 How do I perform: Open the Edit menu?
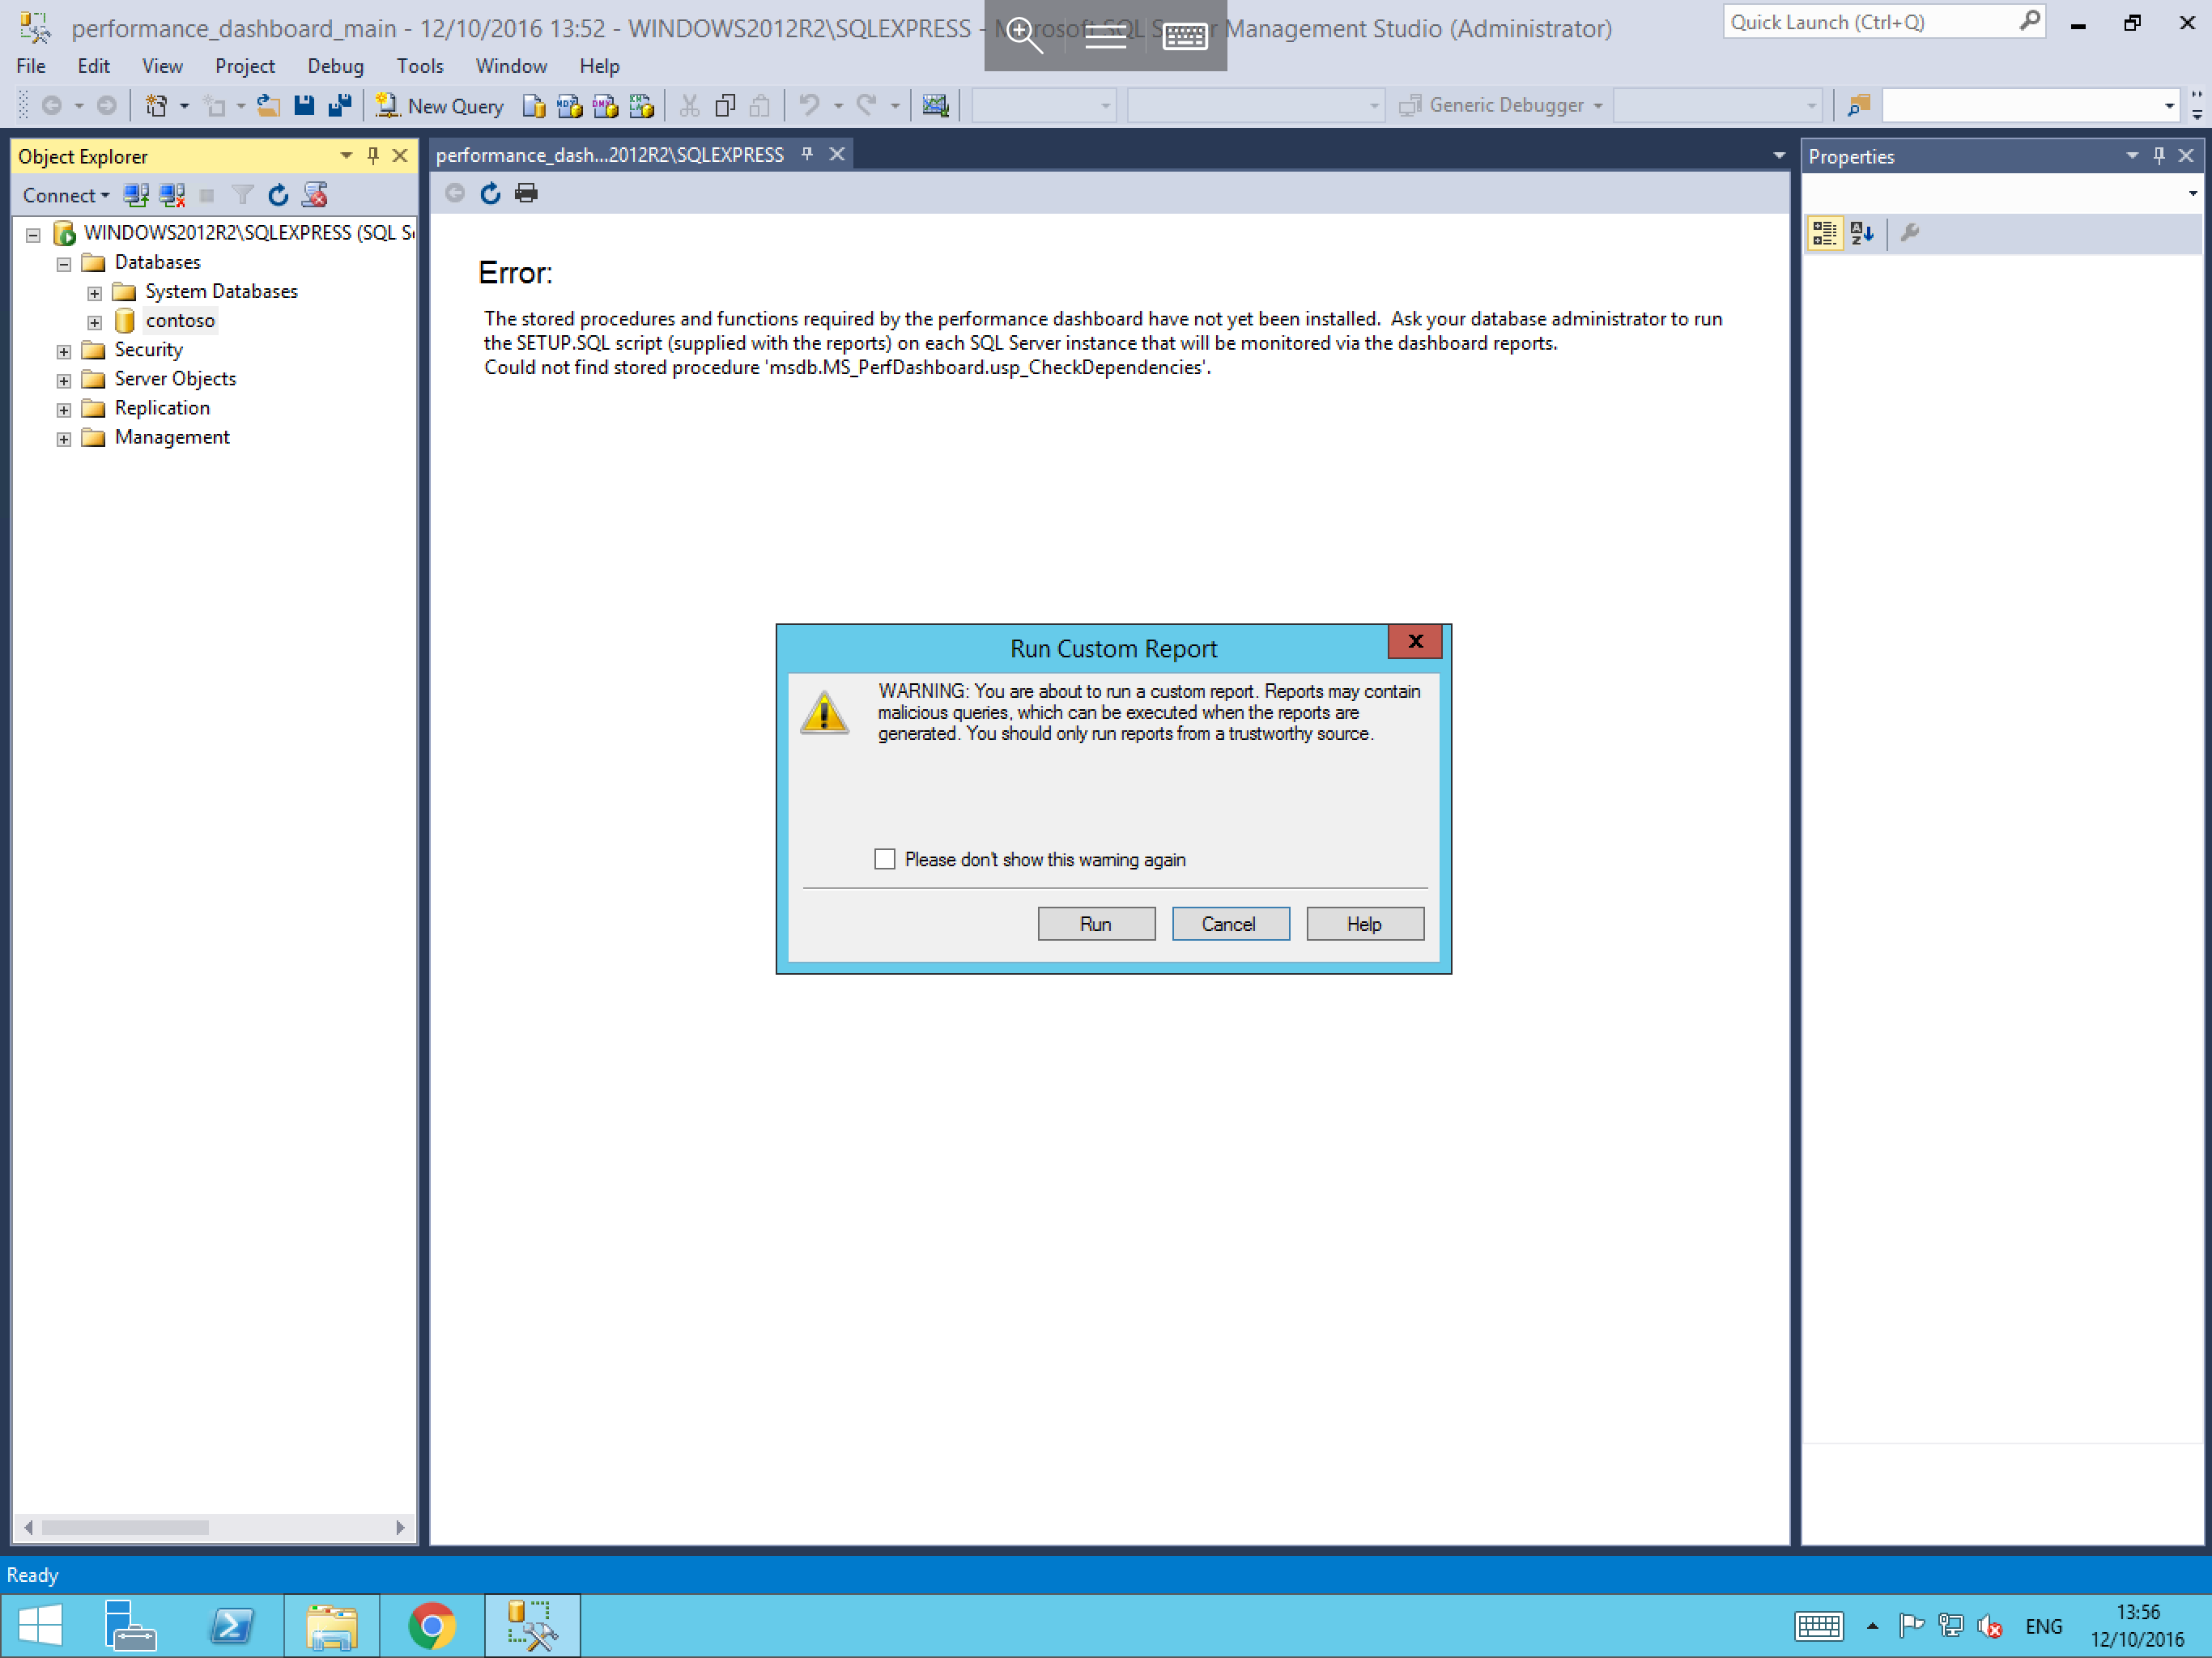pos(93,66)
